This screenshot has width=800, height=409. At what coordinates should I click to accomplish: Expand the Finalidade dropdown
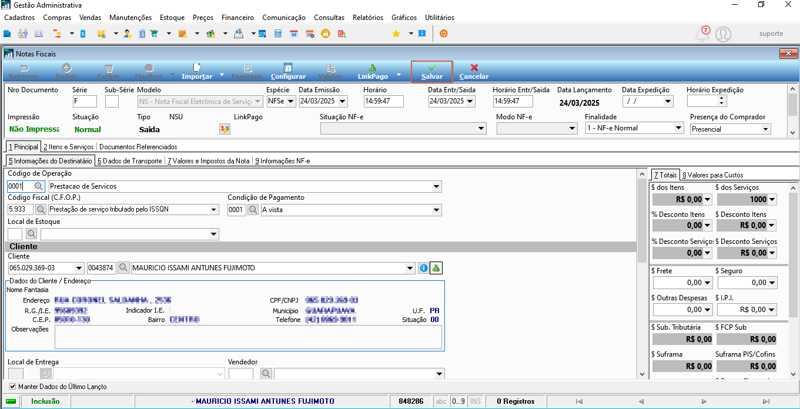(678, 128)
